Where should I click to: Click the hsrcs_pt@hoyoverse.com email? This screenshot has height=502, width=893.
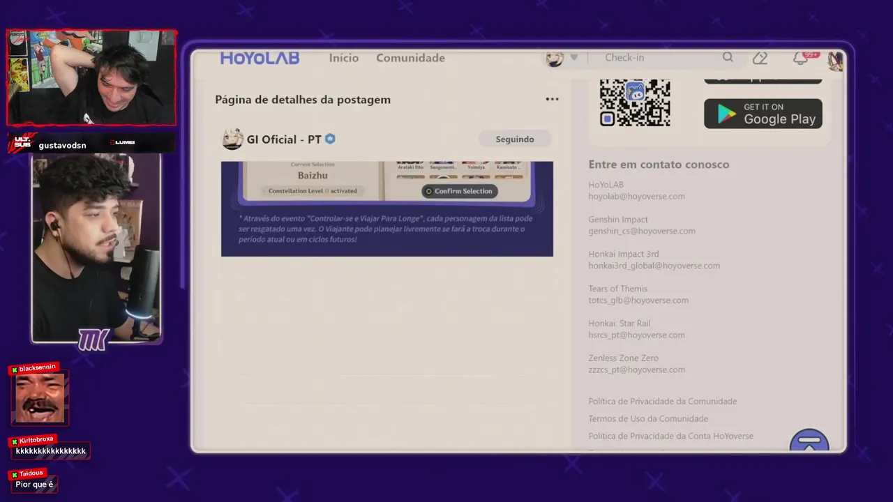coord(636,335)
